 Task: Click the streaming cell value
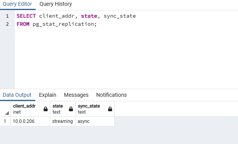point(63,121)
